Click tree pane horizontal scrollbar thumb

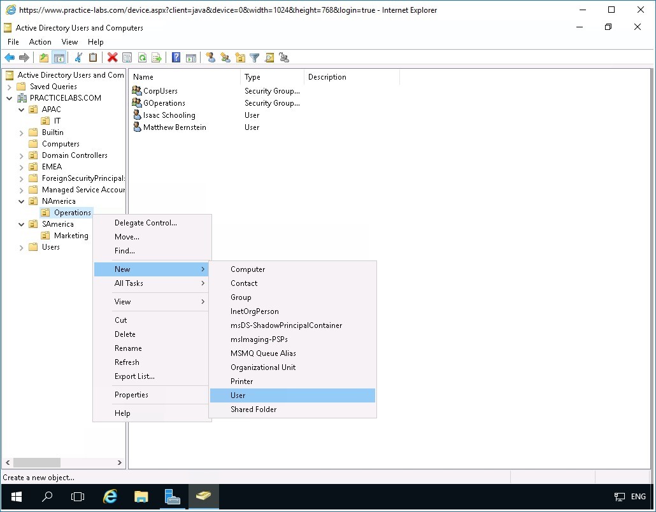37,462
